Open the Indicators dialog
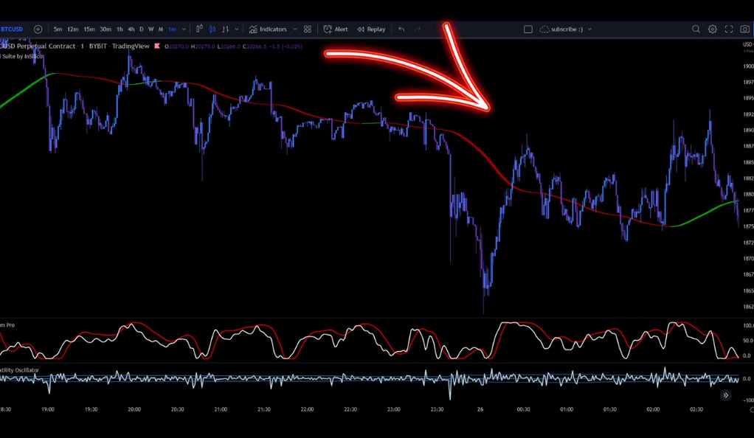Screen dimensions: 754x438 coord(268,29)
